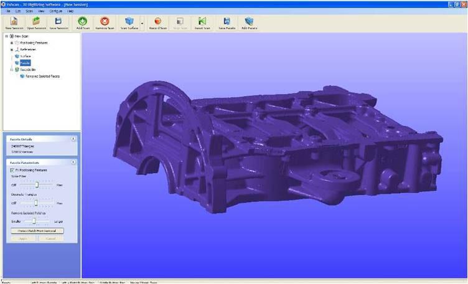Image resolution: width=468 pixels, height=284 pixels.
Task: Click the Spike Filter slider handle
Action: (37, 184)
